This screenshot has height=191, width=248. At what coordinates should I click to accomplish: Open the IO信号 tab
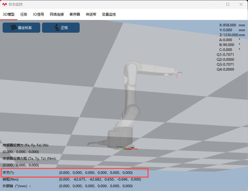coord(39,14)
